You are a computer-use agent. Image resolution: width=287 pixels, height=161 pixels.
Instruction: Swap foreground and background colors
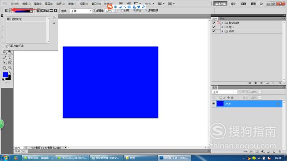coord(10,73)
